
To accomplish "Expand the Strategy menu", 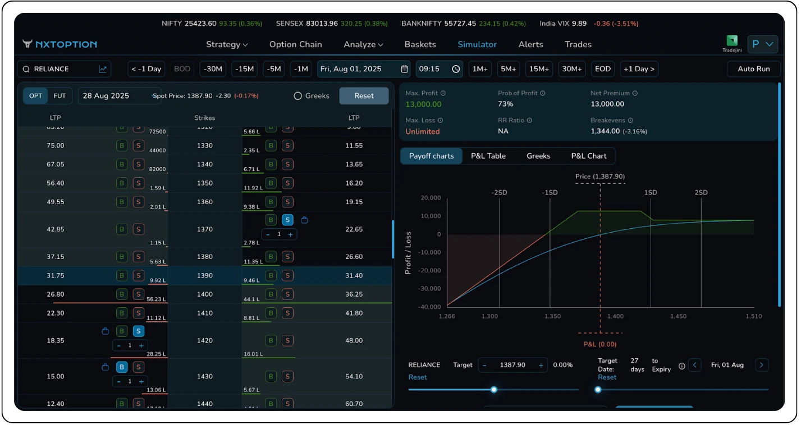I will pos(227,44).
